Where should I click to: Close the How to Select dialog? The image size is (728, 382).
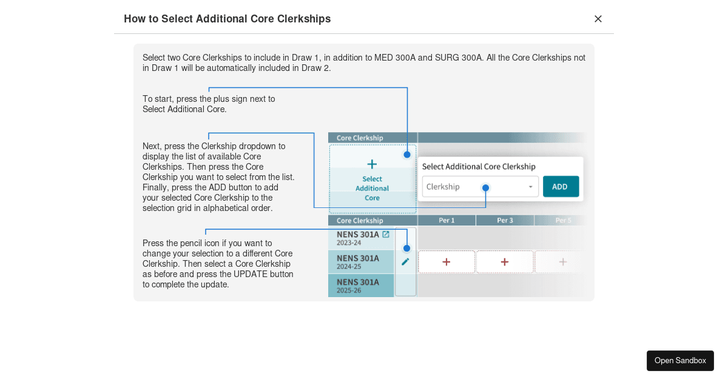598,19
